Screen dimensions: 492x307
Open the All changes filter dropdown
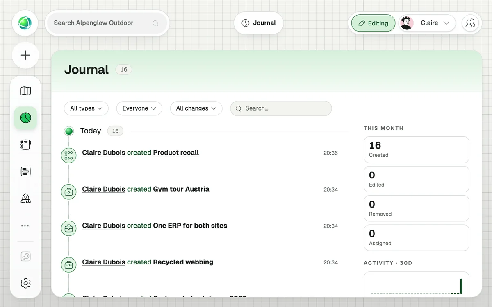tap(196, 108)
